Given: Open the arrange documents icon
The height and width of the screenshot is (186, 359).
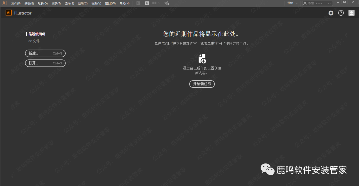Looking at the screenshot, I should point(154,3).
